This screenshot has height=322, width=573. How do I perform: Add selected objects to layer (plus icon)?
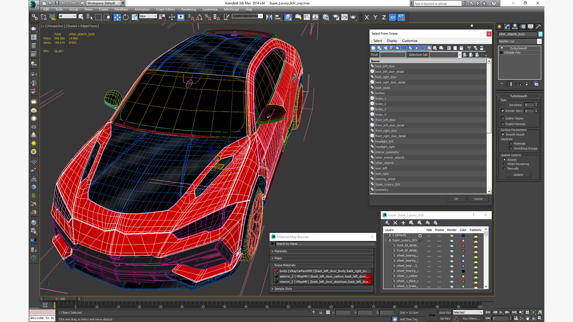[403, 223]
